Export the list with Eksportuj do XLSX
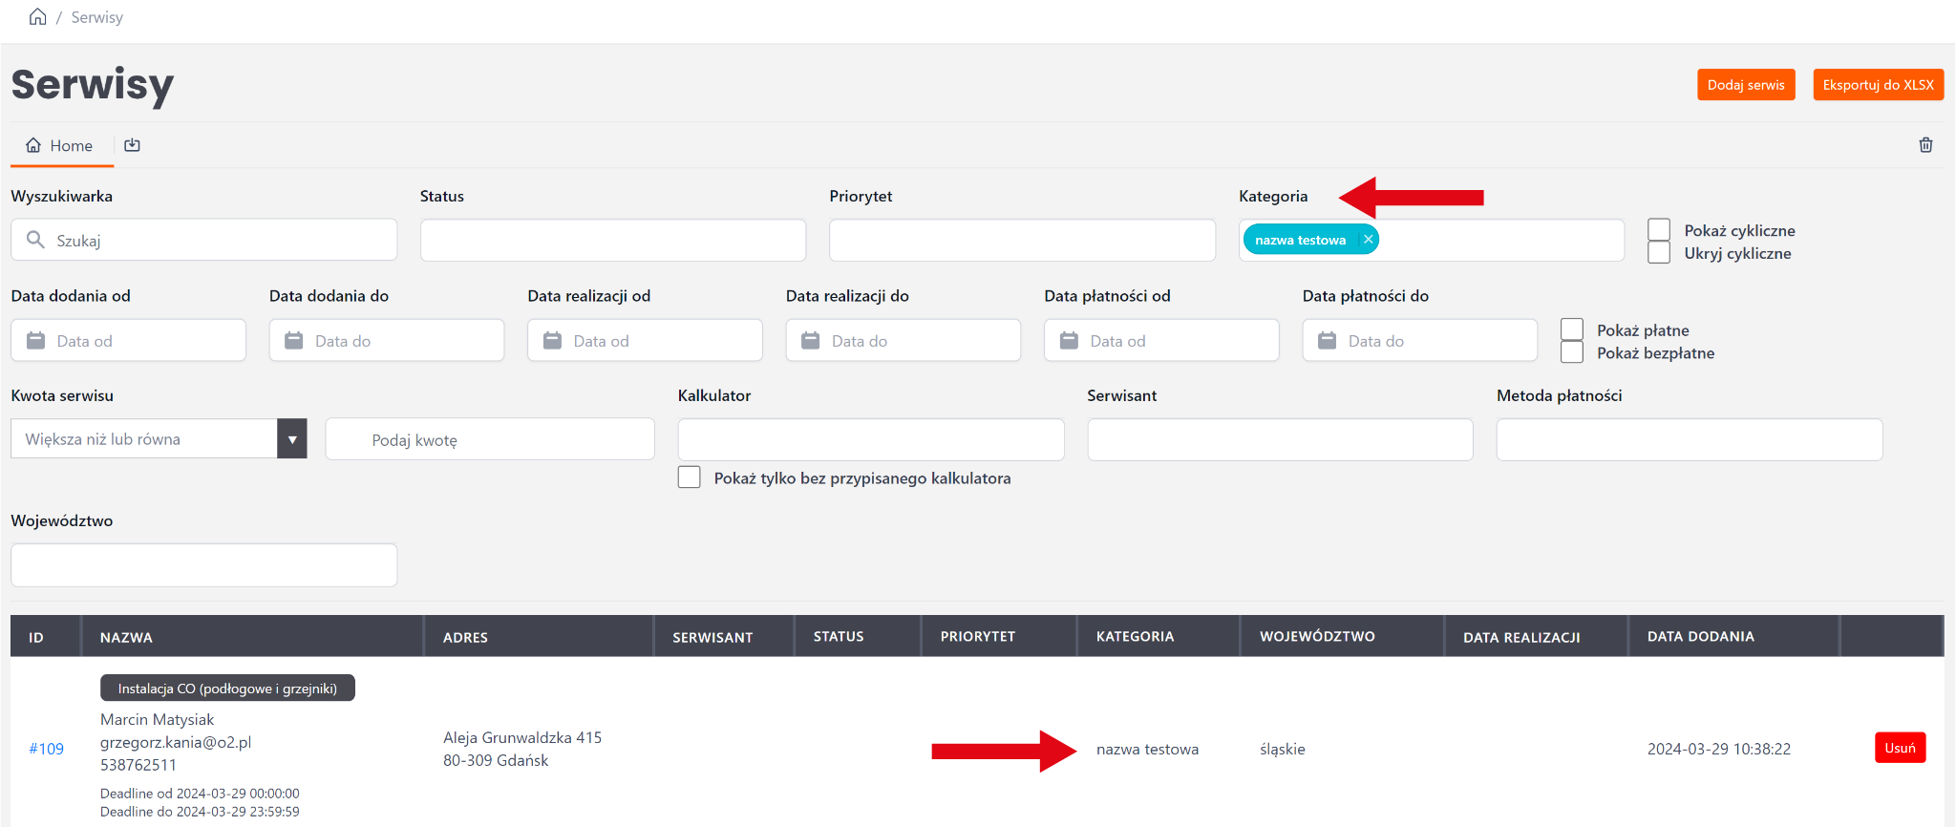 pos(1878,85)
